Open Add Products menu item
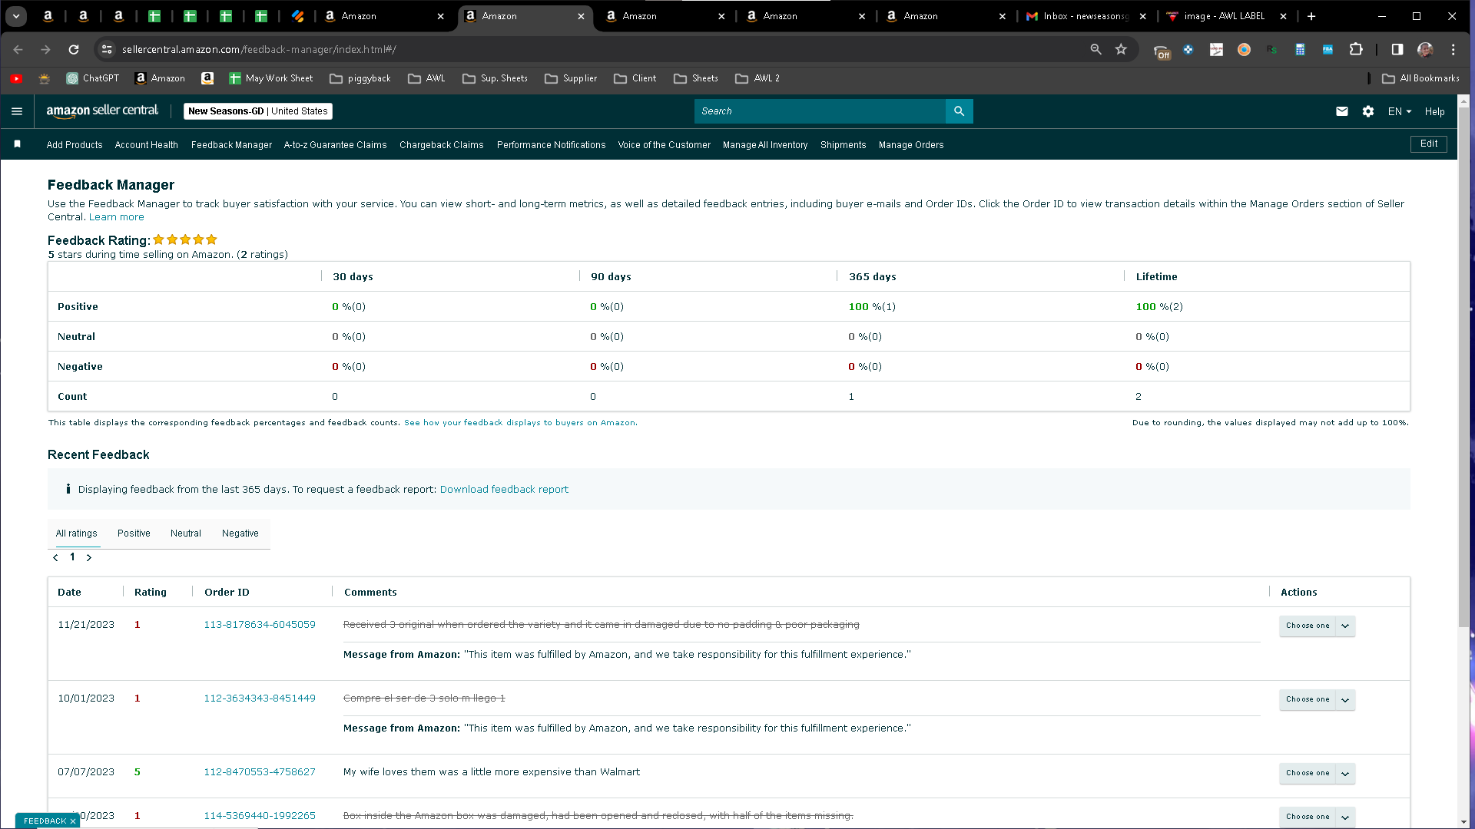This screenshot has height=829, width=1475. (x=75, y=145)
